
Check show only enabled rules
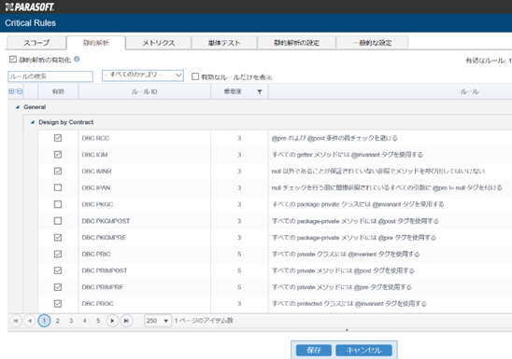click(x=195, y=76)
